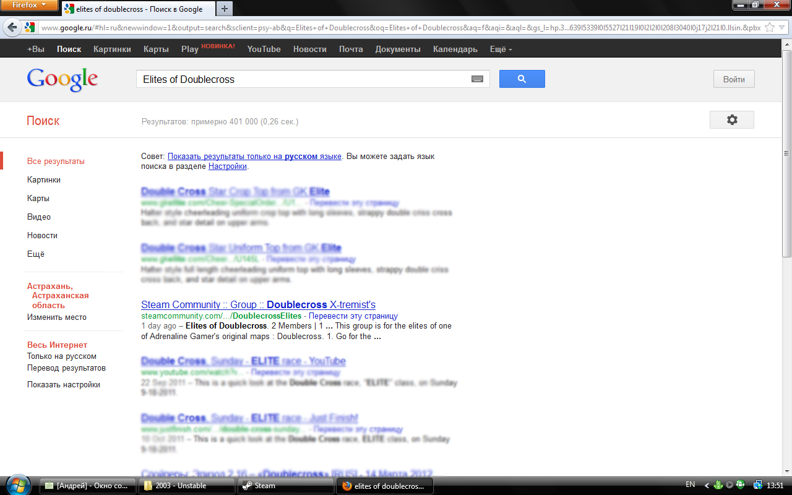792x495 pixels.
Task: Click the green walkie-talkie tray icon
Action: [x=718, y=485]
